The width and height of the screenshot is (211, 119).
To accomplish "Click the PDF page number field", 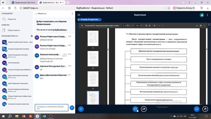I will (124, 25).
